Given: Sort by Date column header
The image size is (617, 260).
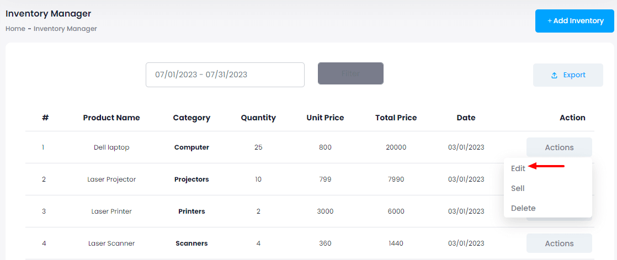Looking at the screenshot, I should click(x=466, y=118).
